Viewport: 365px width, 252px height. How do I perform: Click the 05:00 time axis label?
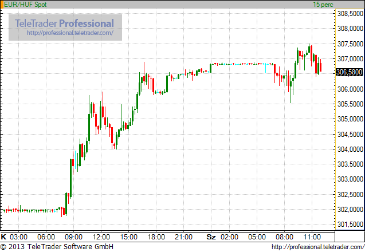(257, 237)
